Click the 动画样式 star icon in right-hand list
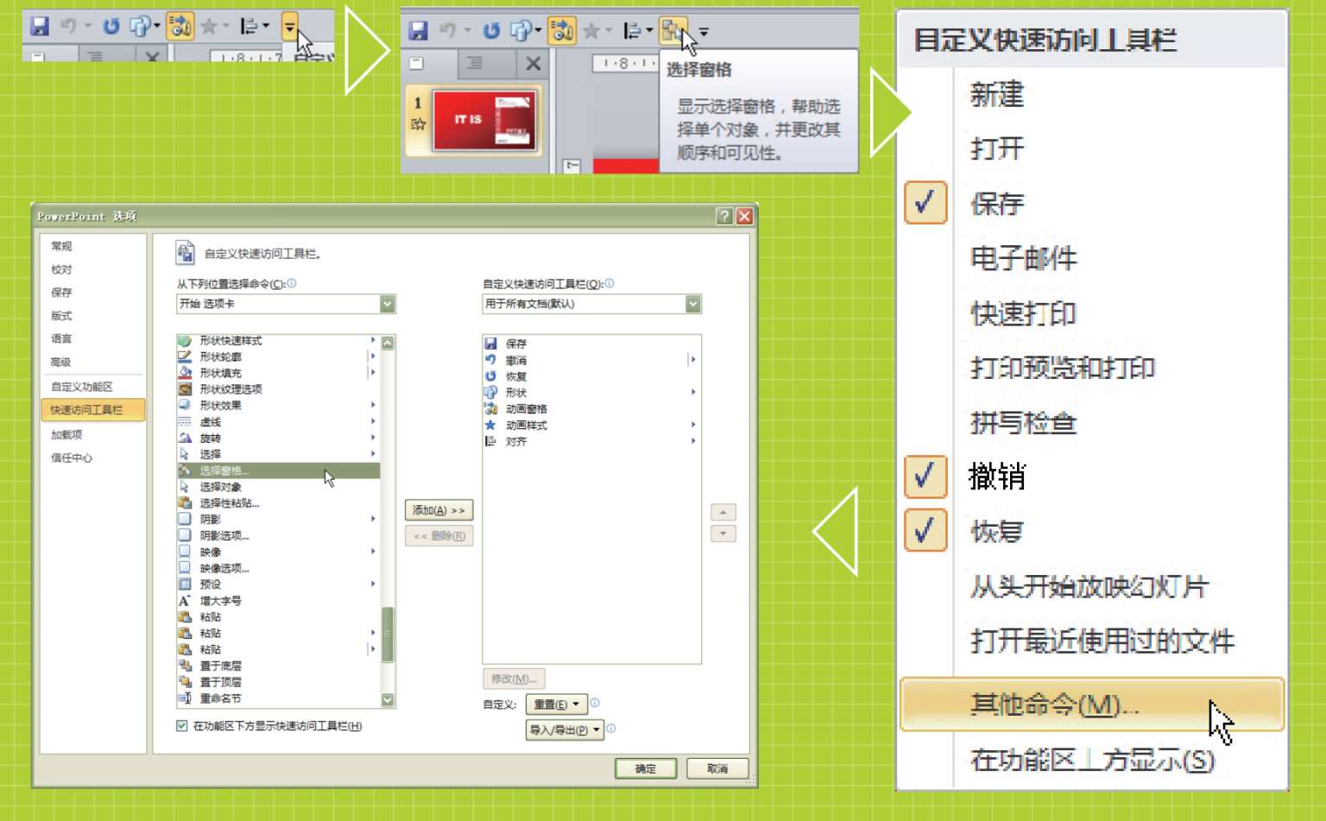The height and width of the screenshot is (821, 1326). pos(490,425)
